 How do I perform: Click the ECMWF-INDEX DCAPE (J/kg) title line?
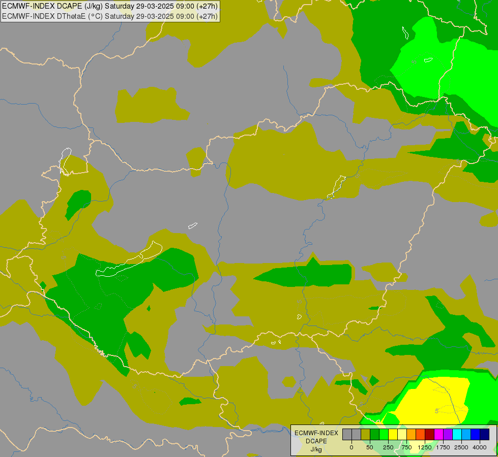[110, 6]
